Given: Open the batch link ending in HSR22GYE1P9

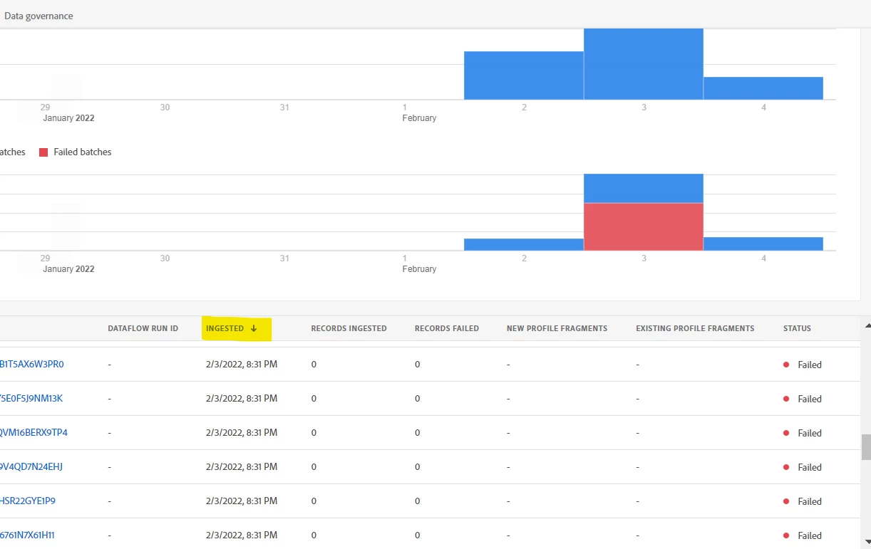Looking at the screenshot, I should (x=28, y=501).
